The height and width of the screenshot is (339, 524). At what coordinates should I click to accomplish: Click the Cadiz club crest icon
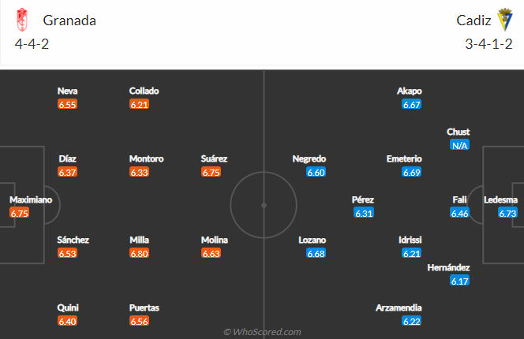tap(505, 20)
